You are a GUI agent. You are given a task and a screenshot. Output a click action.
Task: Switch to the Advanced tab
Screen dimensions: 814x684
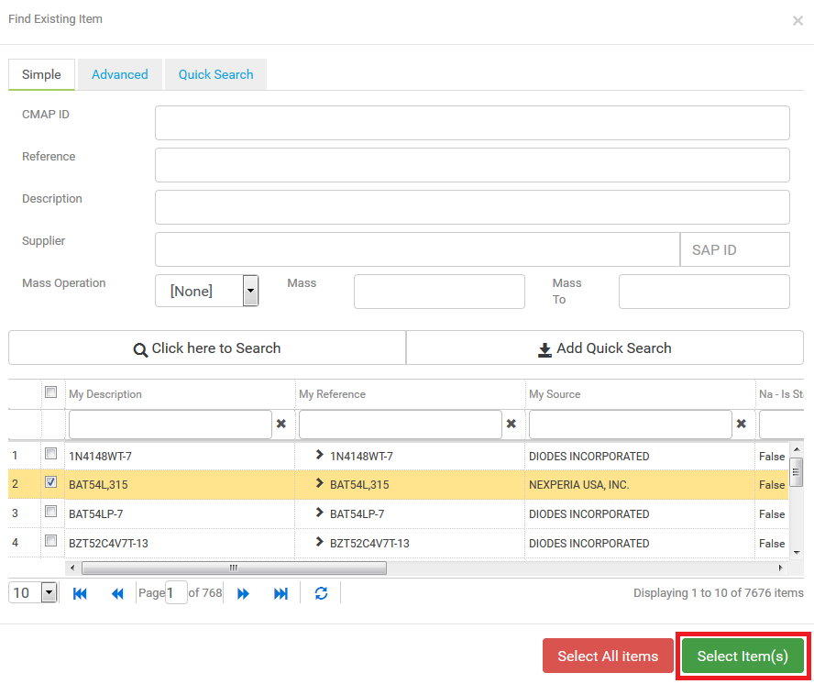(119, 74)
